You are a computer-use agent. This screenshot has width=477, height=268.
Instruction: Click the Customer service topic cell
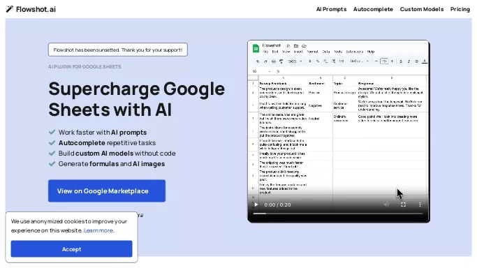point(345,105)
